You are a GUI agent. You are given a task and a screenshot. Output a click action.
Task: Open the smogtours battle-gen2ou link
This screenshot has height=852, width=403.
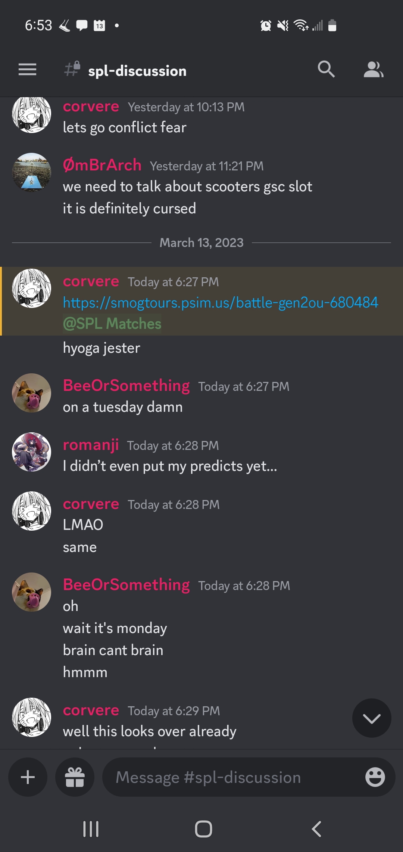pyautogui.click(x=221, y=302)
